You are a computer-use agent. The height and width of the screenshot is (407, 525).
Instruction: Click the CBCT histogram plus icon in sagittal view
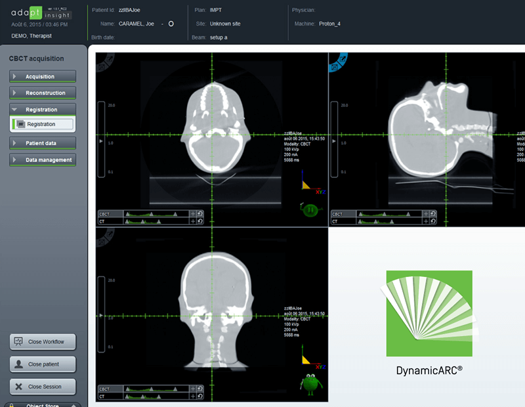click(426, 214)
